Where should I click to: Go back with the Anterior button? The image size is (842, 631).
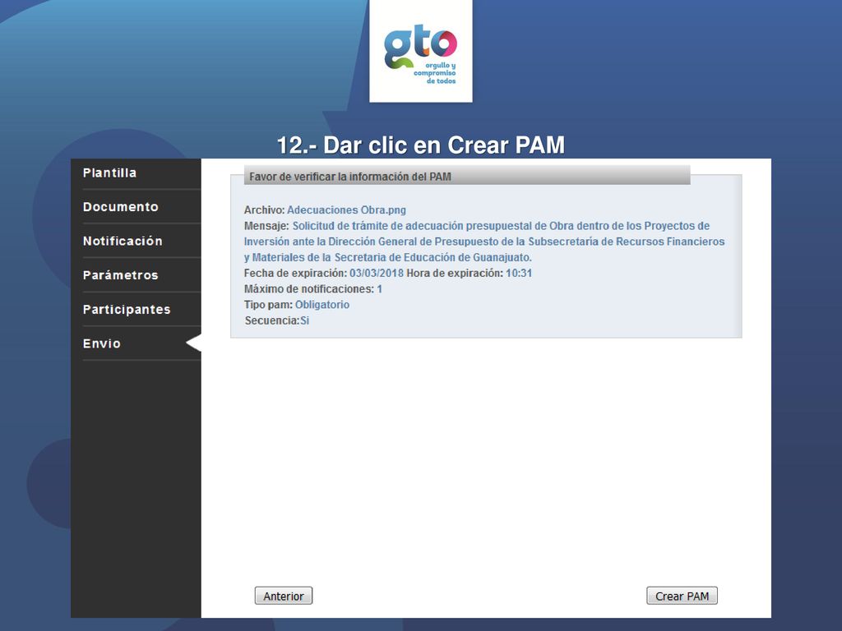coord(284,596)
